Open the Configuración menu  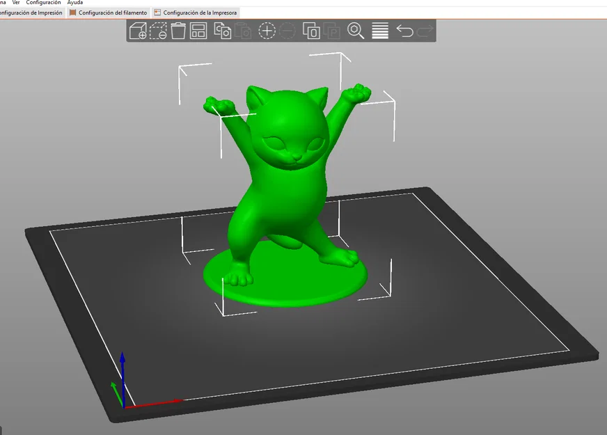coord(43,2)
